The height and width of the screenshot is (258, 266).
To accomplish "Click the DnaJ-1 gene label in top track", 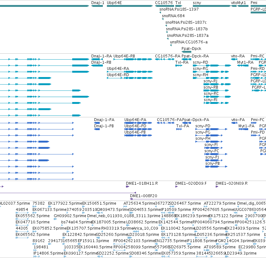I will [x=98, y=3].
